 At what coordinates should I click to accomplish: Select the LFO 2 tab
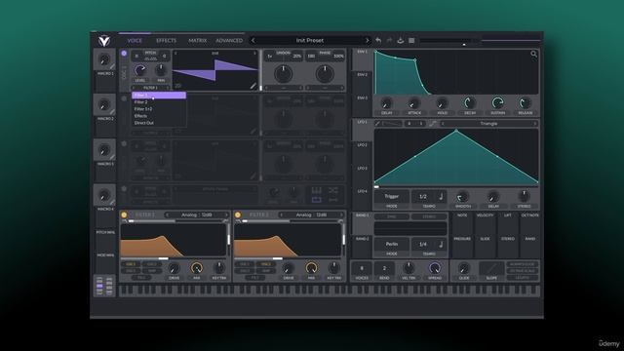362,153
